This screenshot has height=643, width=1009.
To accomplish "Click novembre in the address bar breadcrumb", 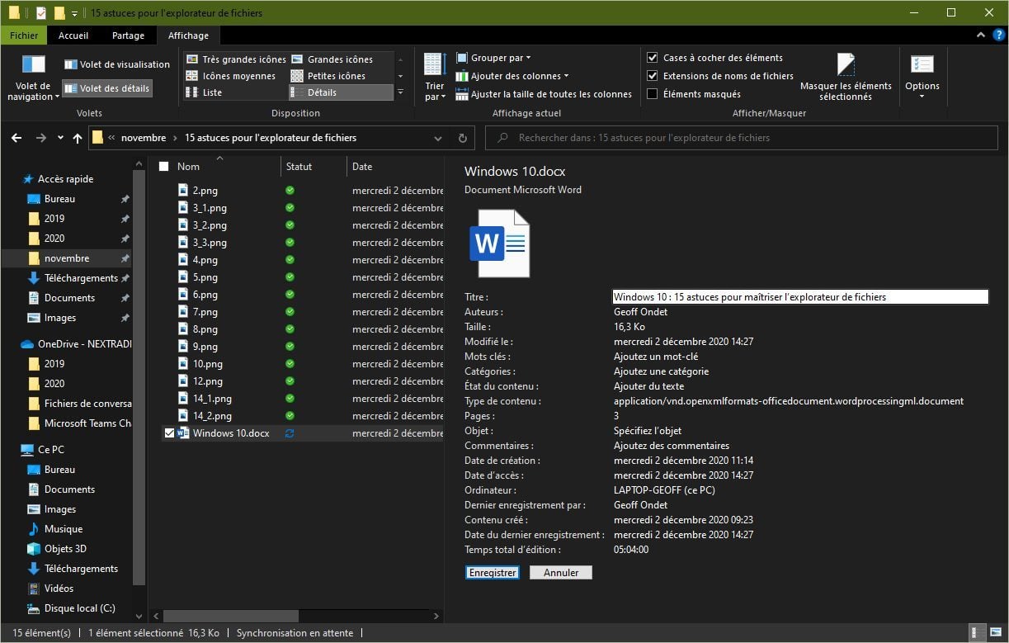I will [x=144, y=138].
